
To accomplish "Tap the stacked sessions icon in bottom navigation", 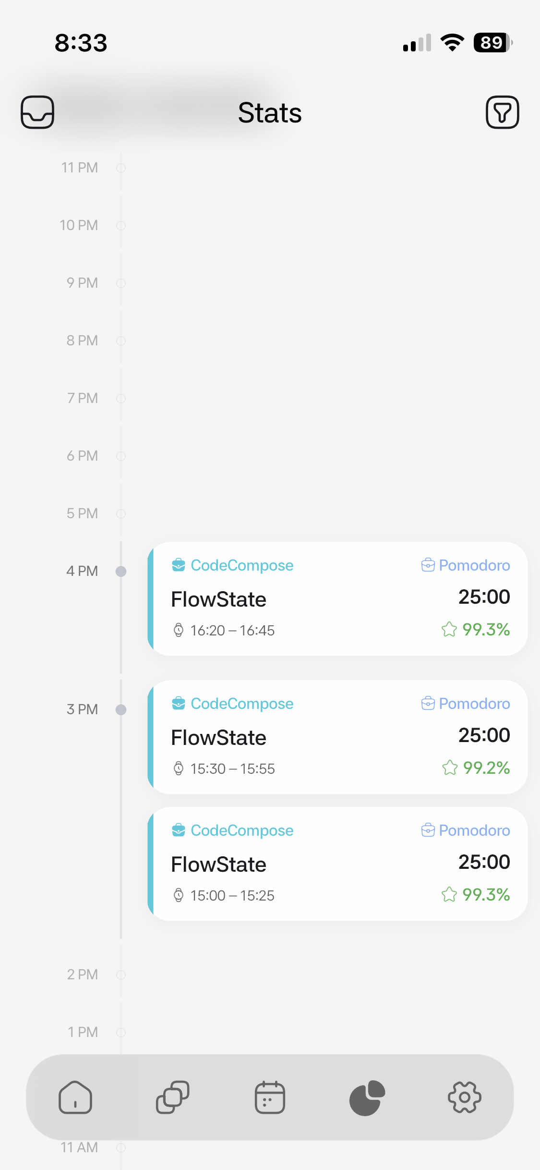I will tap(172, 1097).
